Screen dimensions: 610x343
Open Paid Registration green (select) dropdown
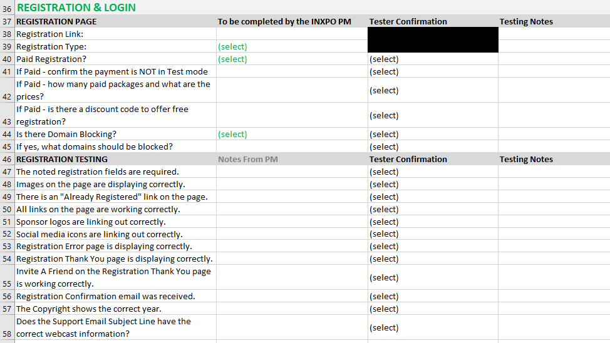(232, 59)
